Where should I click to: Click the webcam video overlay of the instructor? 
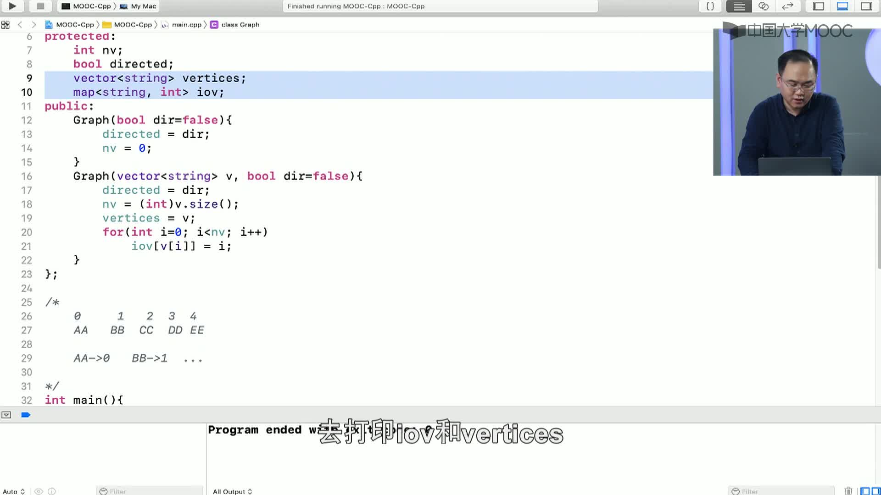click(x=797, y=102)
